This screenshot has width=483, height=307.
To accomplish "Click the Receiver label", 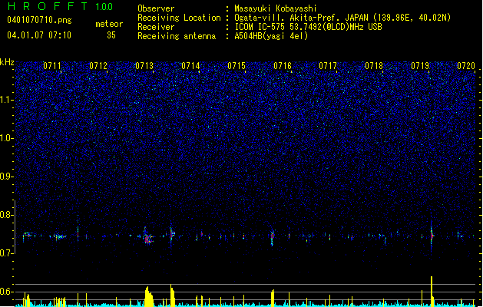I will click(156, 27).
